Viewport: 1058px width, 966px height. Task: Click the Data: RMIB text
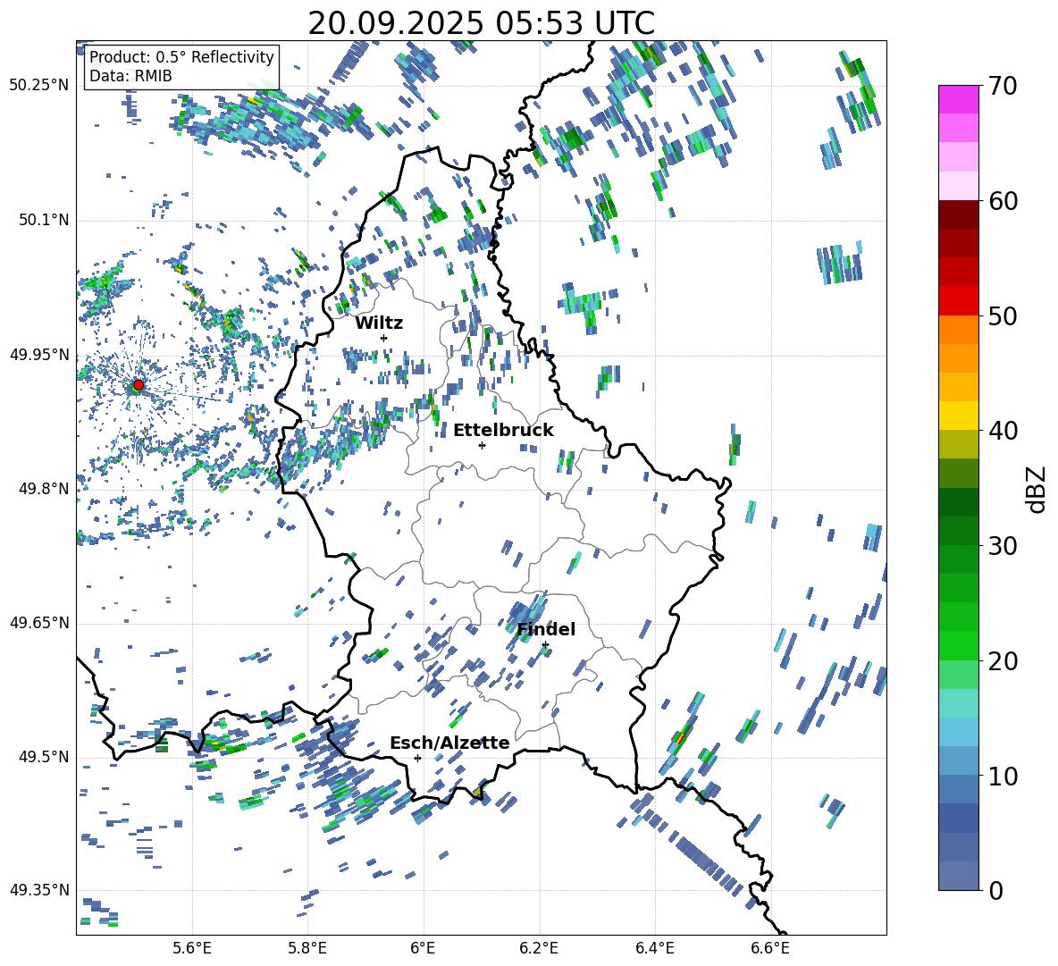coord(130,76)
